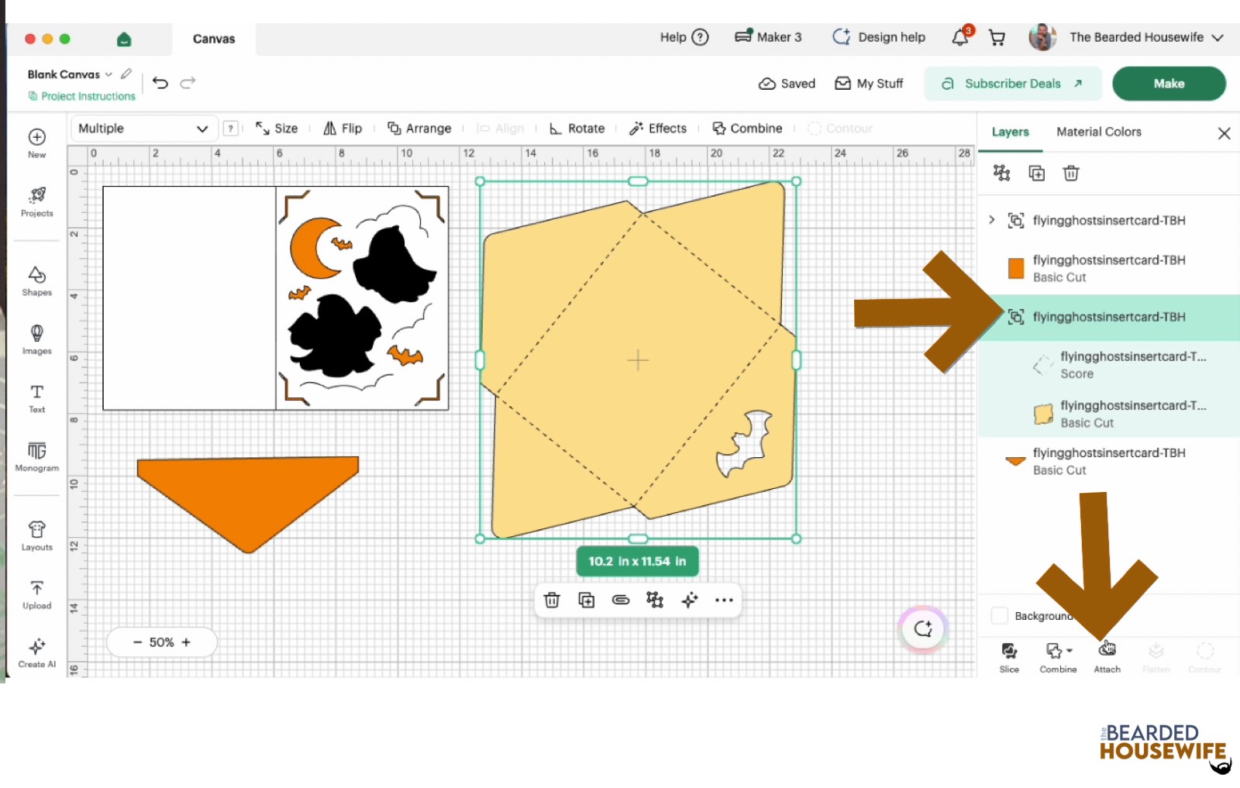Click the green Make button
Image resolution: width=1240 pixels, height=788 pixels.
1169,84
